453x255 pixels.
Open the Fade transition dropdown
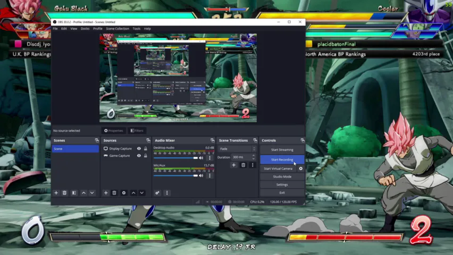pyautogui.click(x=237, y=149)
